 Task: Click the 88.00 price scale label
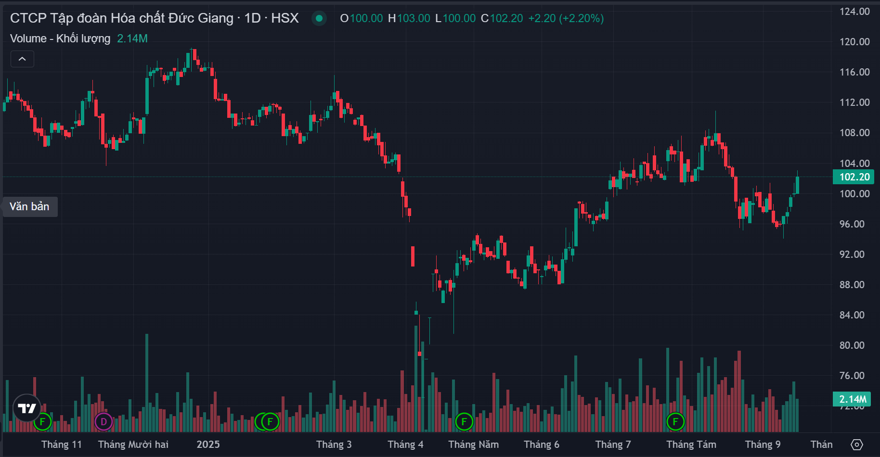pyautogui.click(x=852, y=285)
